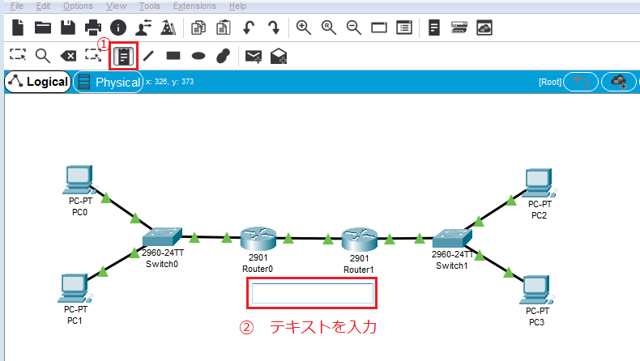
Task: Select the Router0 device
Action: tap(258, 239)
